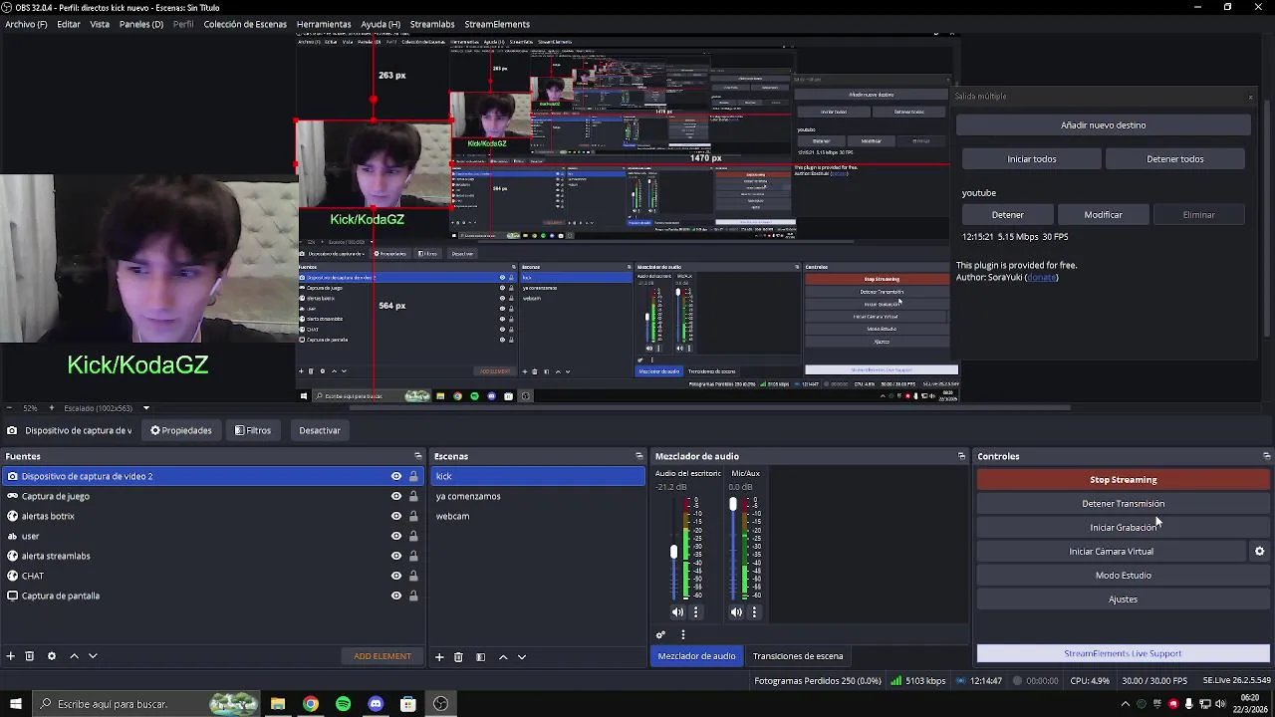This screenshot has width=1275, height=717.
Task: Hide the CHAT source
Action: pos(396,576)
